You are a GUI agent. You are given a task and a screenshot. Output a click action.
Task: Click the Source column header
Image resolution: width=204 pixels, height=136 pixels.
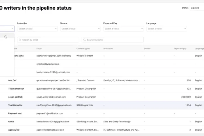(x=147, y=48)
